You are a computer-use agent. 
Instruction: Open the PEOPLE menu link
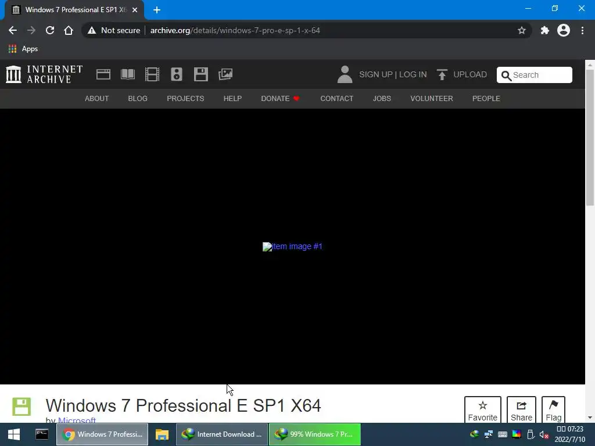tap(486, 99)
